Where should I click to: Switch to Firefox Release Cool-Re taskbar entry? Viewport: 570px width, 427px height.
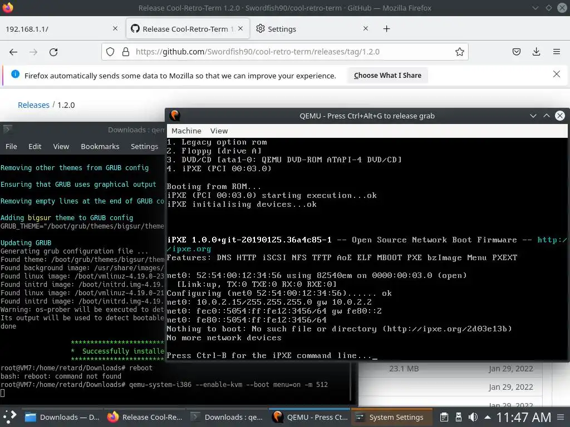145,417
